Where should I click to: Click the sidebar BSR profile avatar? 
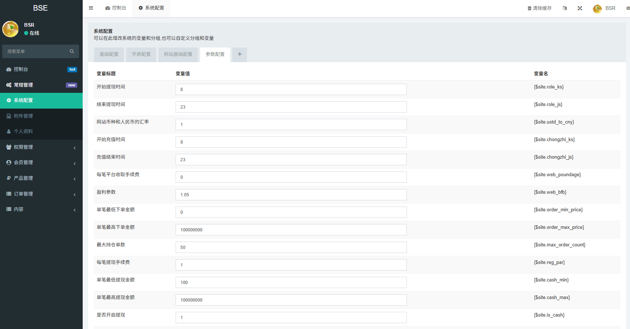tap(11, 29)
